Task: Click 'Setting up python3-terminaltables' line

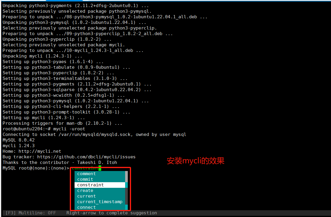Action: 65,78
